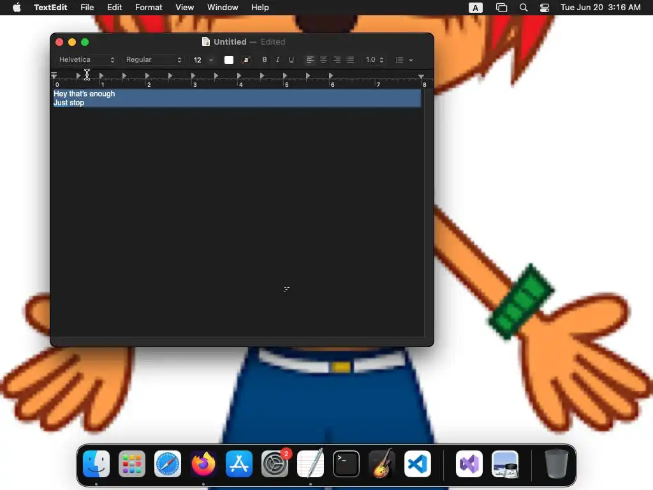This screenshot has height=490, width=653.
Task: Open the Edit menu
Action: click(115, 8)
